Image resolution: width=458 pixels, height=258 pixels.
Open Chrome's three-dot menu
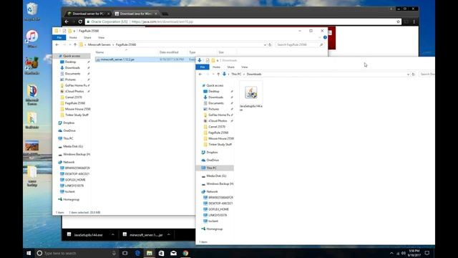414,21
